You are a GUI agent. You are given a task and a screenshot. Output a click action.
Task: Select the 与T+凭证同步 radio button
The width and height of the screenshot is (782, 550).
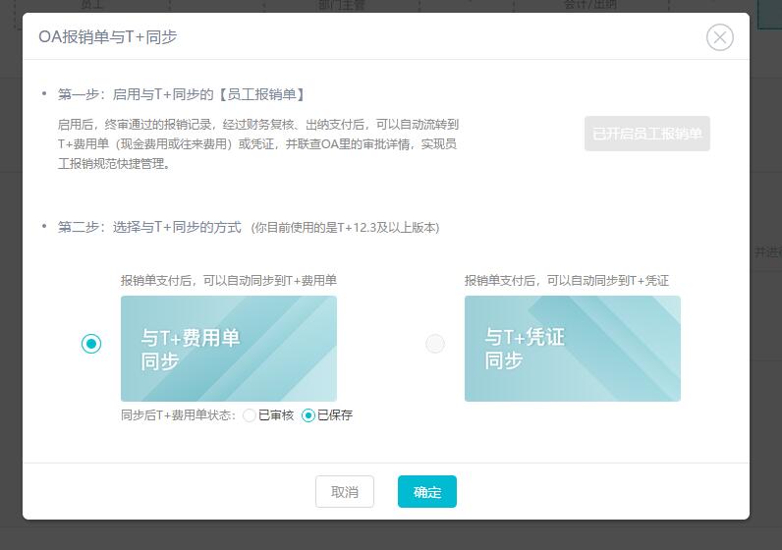point(435,344)
